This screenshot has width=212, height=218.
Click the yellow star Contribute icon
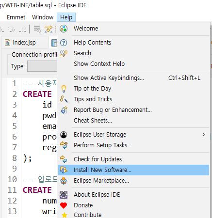coord(65,215)
